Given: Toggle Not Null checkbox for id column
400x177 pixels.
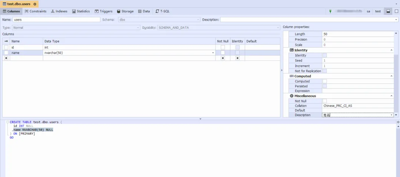Looking at the screenshot, I should click(223, 48).
